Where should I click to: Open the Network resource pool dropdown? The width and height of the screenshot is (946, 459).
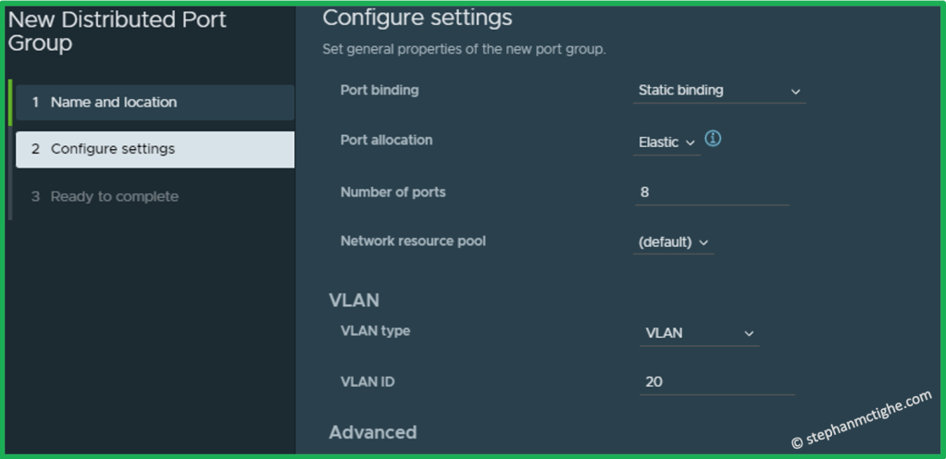click(x=674, y=242)
